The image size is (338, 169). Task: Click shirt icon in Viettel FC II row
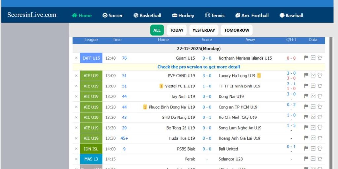point(320,86)
